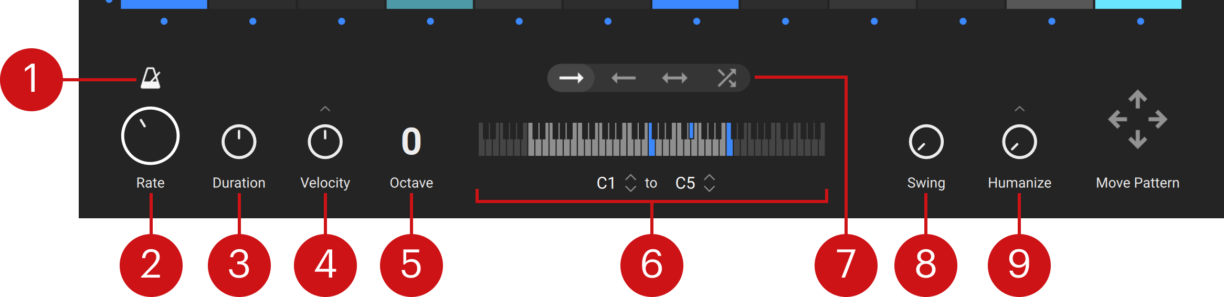Click the Swing knob
The width and height of the screenshot is (1224, 297).
tap(926, 142)
